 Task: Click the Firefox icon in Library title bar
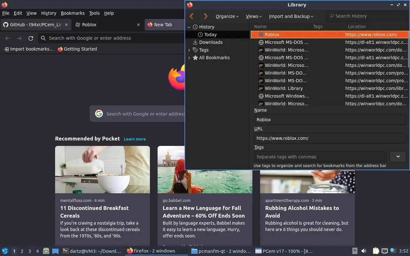tap(190, 5)
